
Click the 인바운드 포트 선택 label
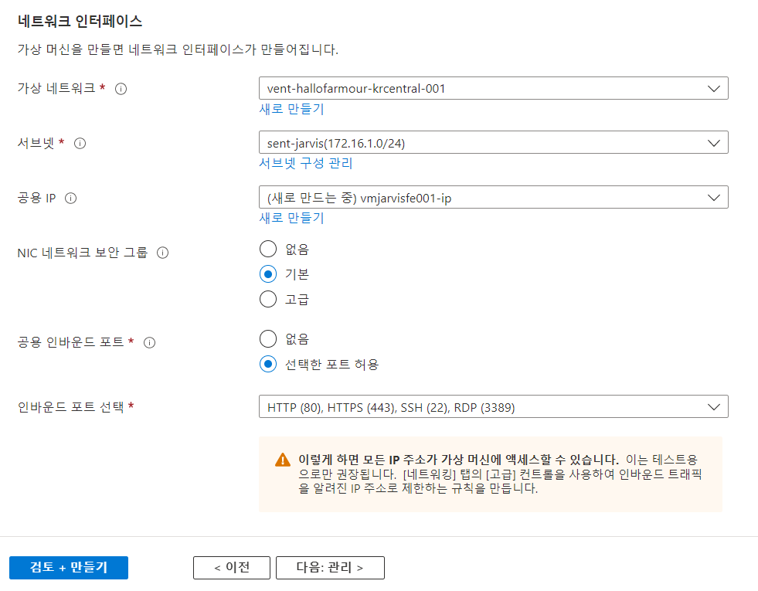(70, 407)
